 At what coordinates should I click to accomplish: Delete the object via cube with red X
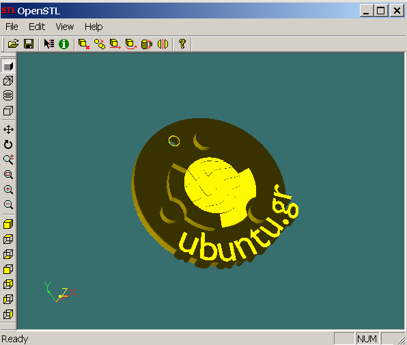(84, 44)
